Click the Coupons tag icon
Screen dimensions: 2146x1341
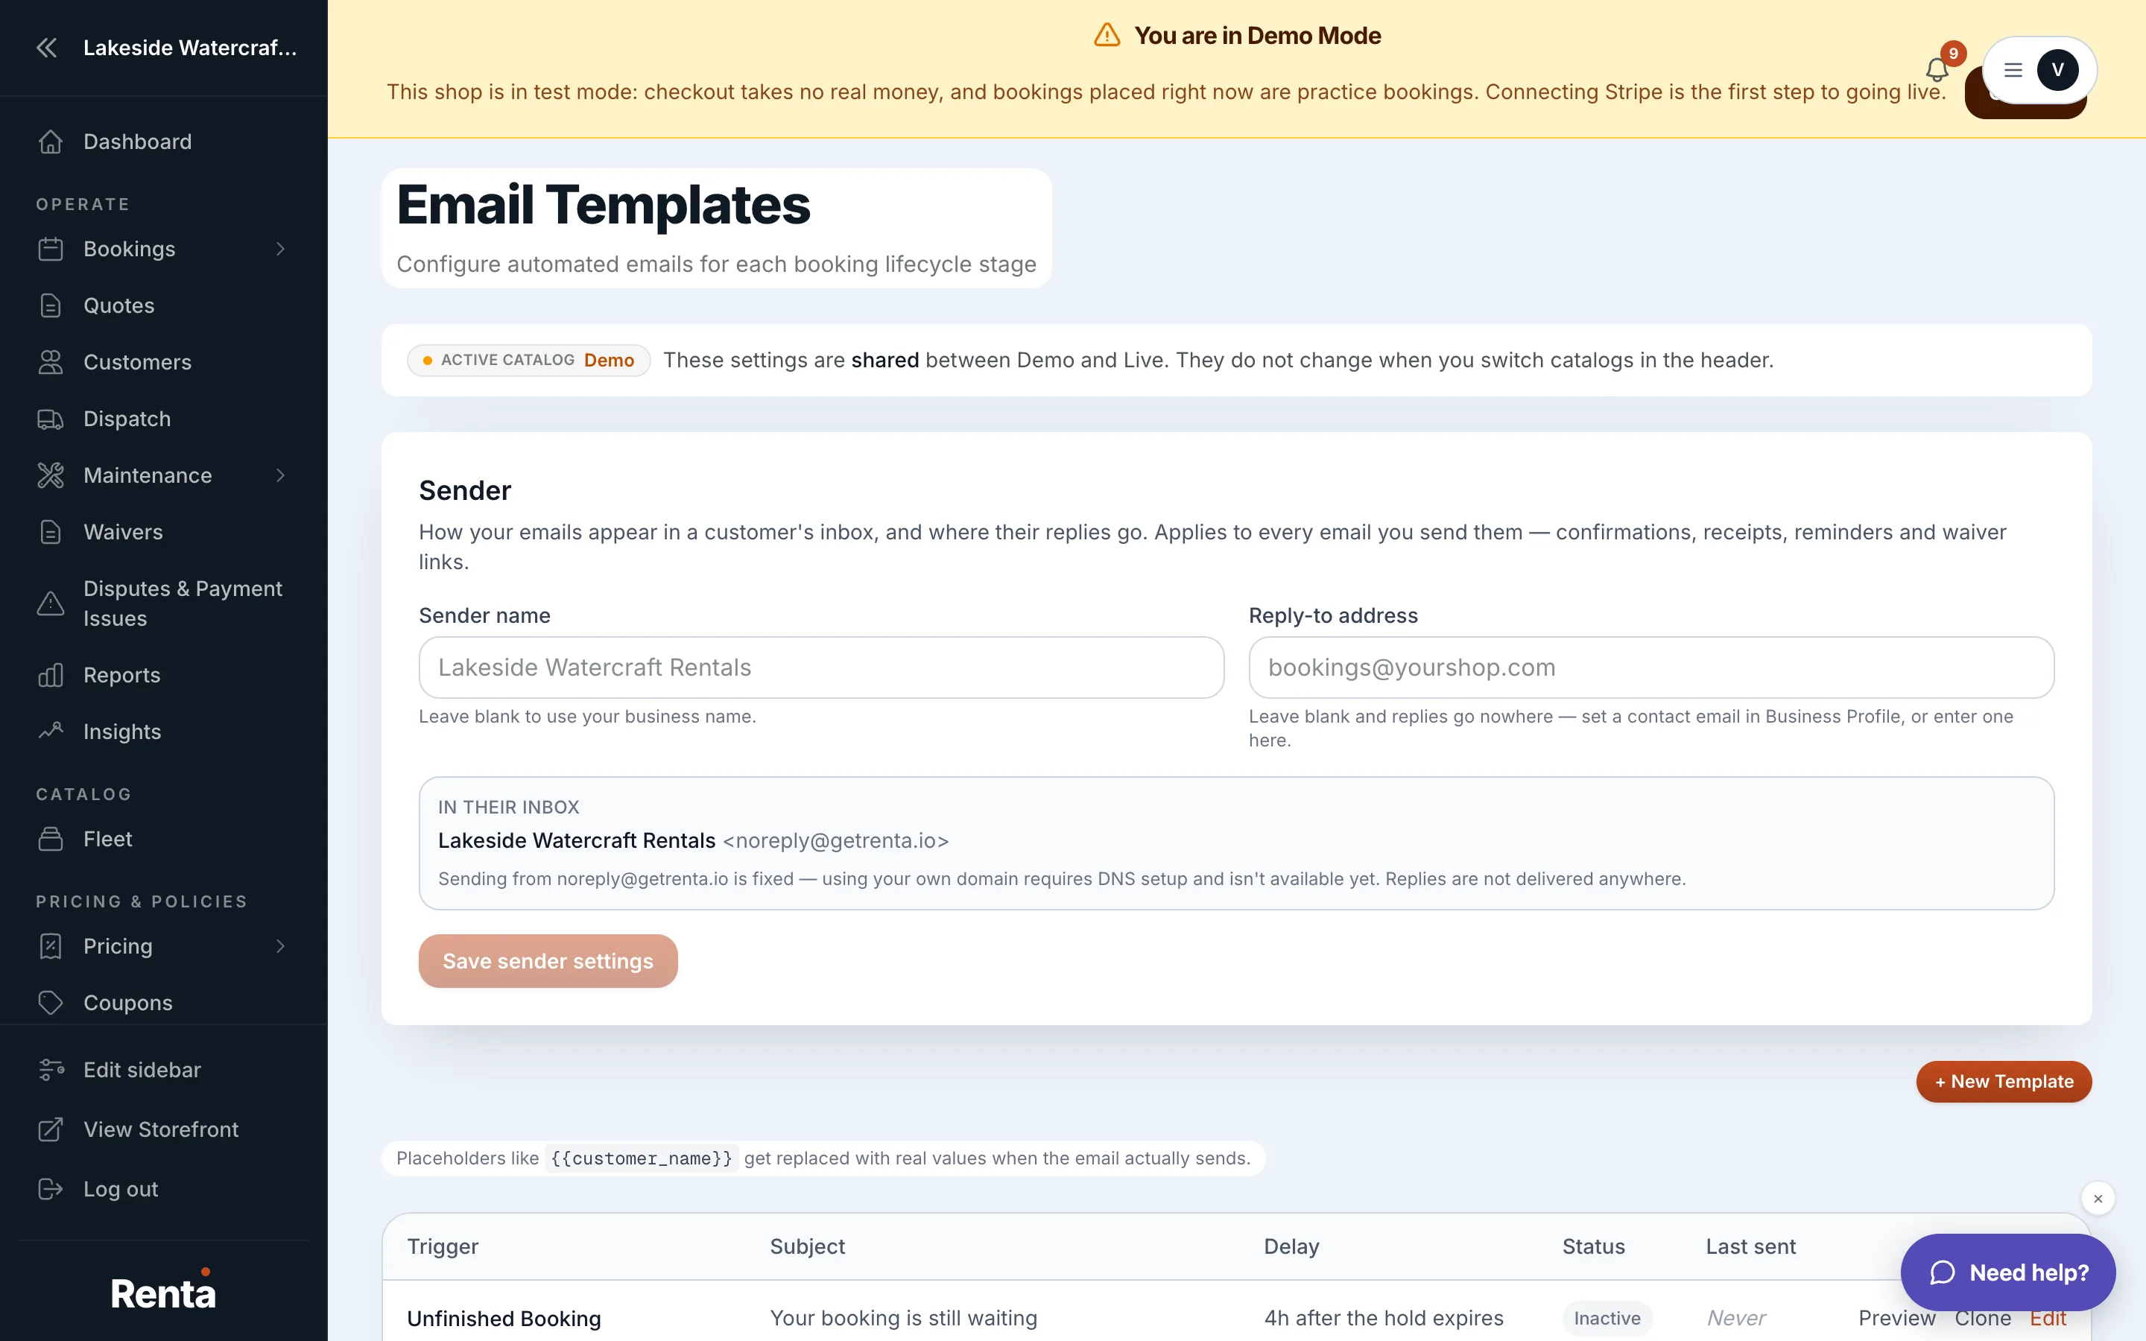(x=51, y=1004)
